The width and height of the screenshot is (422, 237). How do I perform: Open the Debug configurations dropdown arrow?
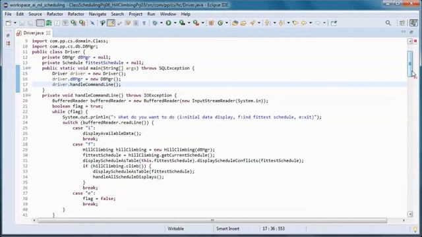coord(161,23)
